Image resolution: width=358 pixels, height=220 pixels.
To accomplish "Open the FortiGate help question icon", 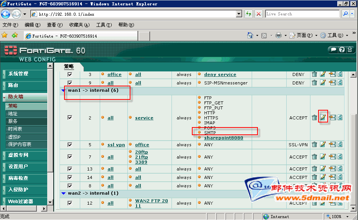I will point(342,50).
